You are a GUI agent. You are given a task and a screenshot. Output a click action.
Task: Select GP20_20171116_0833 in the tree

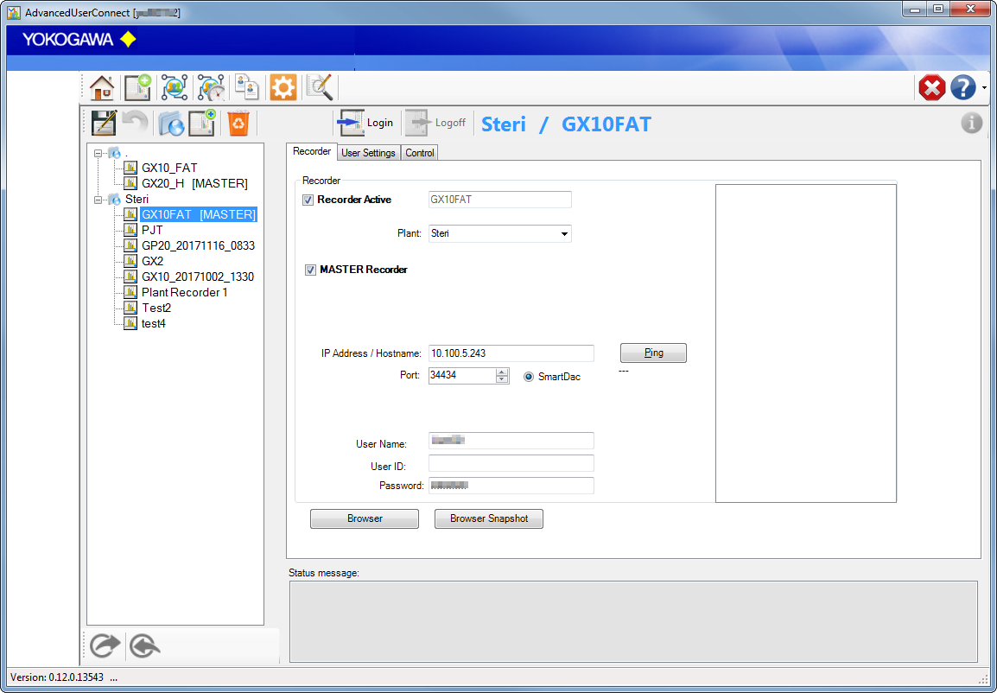[199, 245]
